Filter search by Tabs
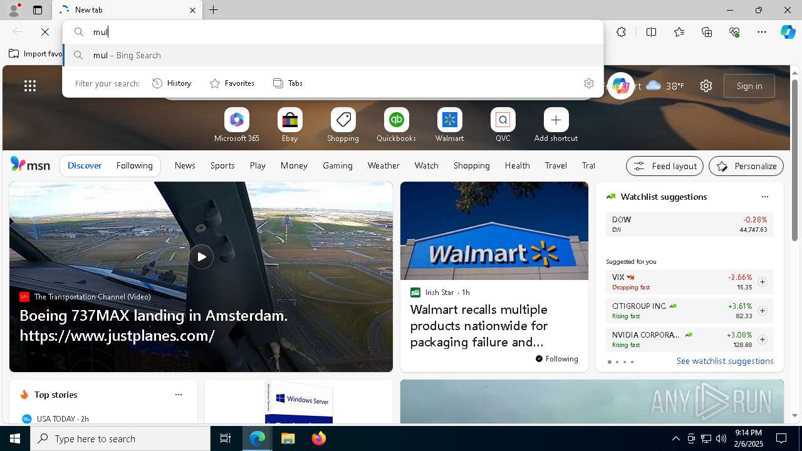 coord(288,83)
